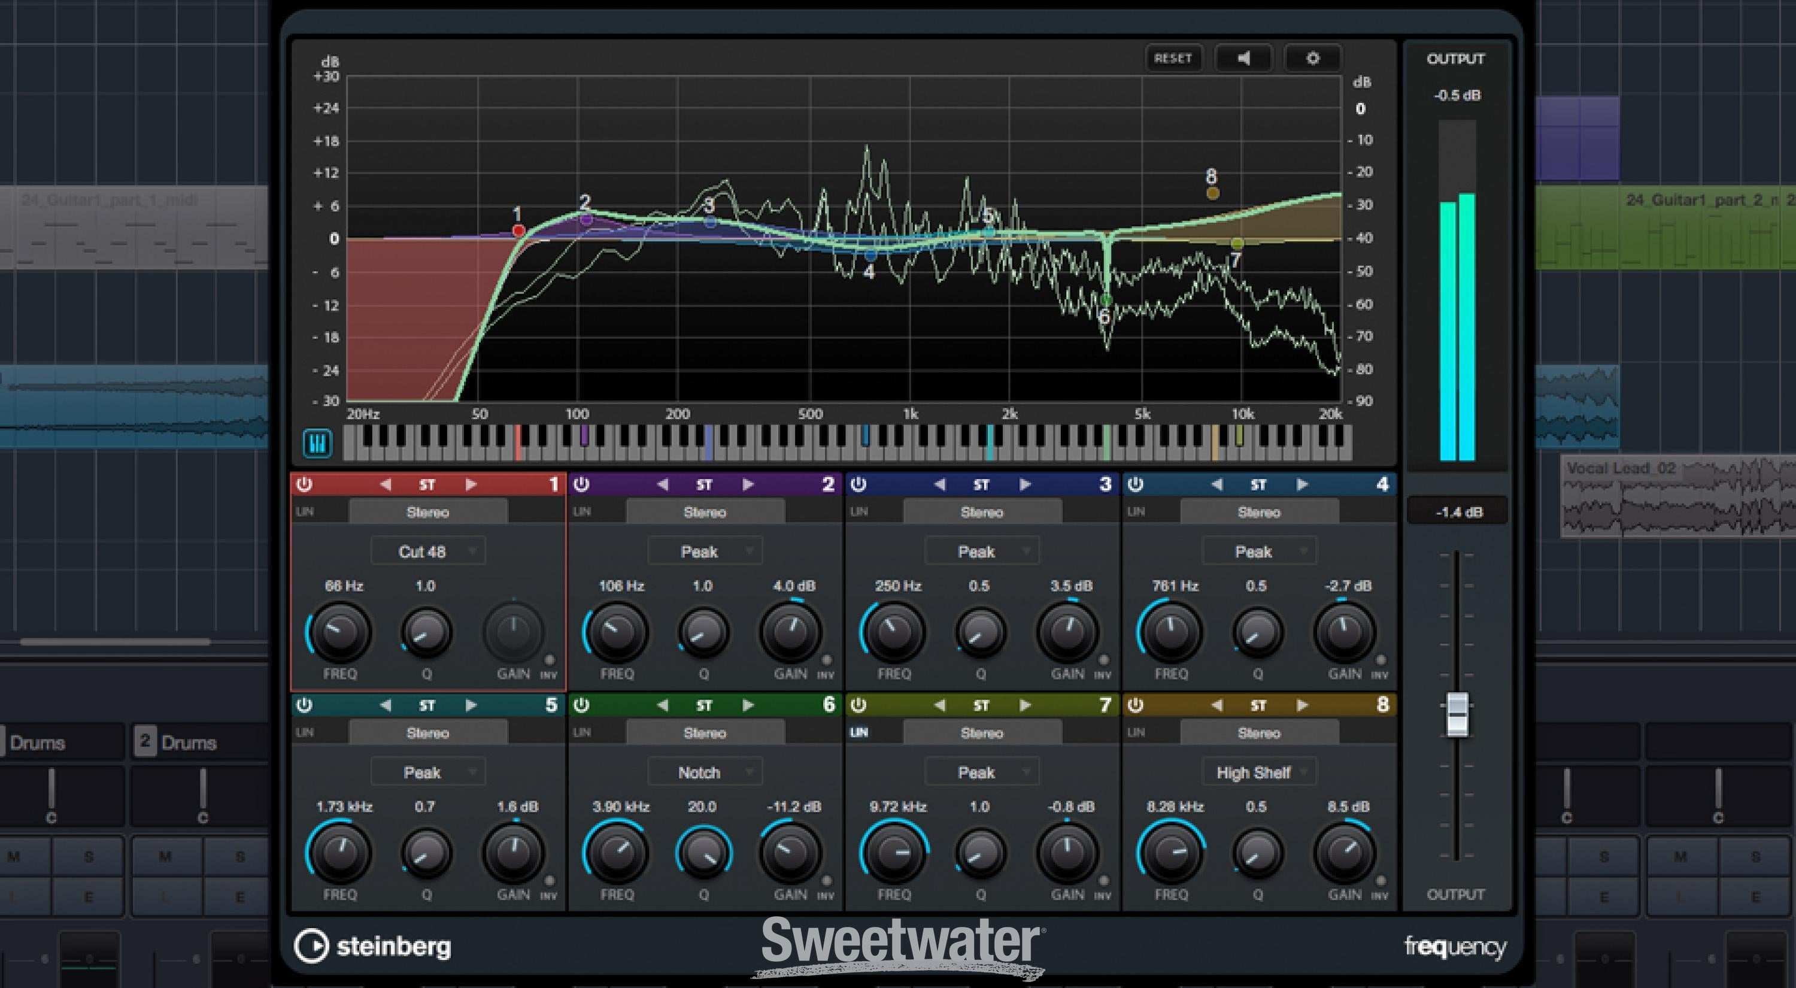Toggle band 8 gain INV button
This screenshot has width=1796, height=988.
pos(1381,881)
